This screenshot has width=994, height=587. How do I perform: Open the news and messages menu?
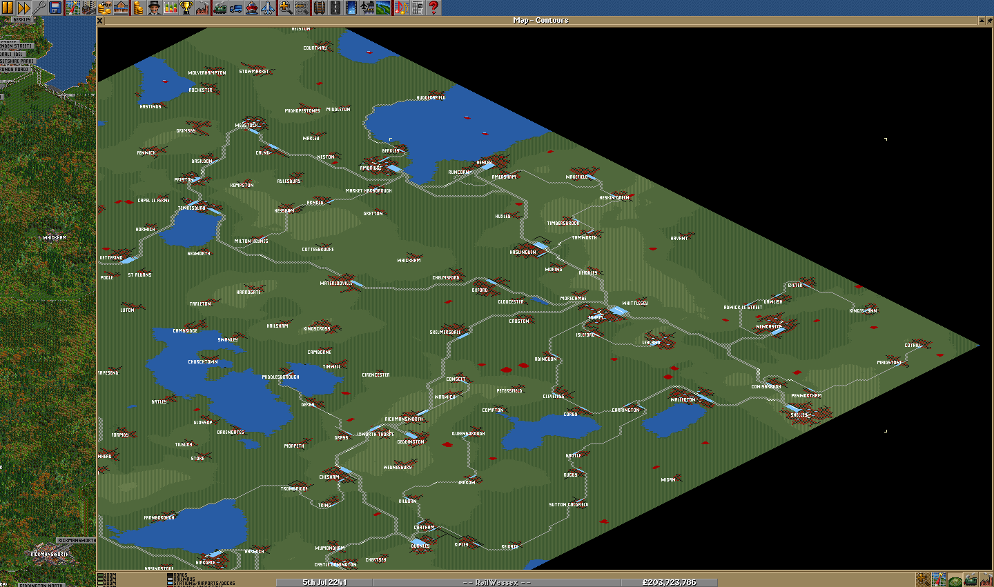[x=417, y=8]
